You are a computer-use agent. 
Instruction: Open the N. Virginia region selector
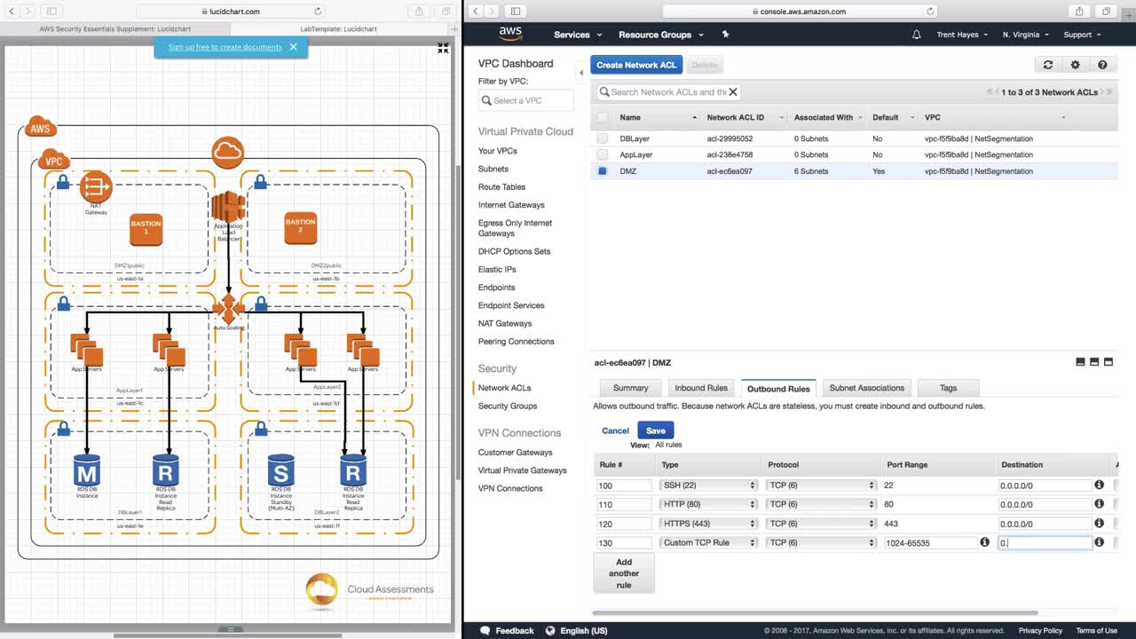click(x=1025, y=35)
